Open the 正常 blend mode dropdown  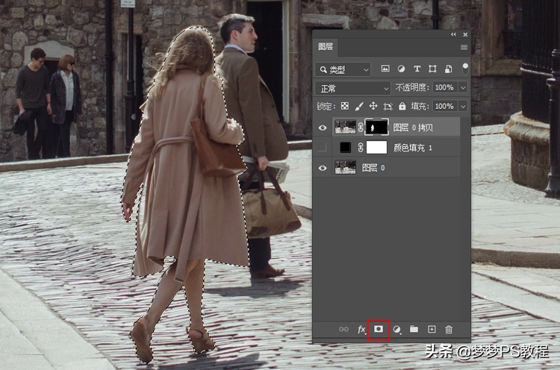click(354, 87)
